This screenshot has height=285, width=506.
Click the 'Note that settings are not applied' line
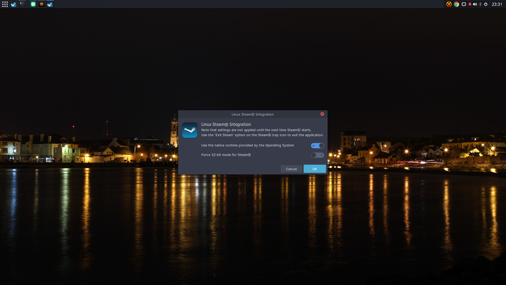[256, 130]
